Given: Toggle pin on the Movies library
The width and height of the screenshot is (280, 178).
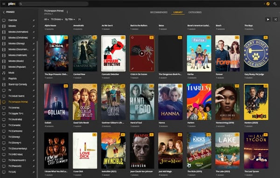Looking at the screenshot, I should 34,26.
